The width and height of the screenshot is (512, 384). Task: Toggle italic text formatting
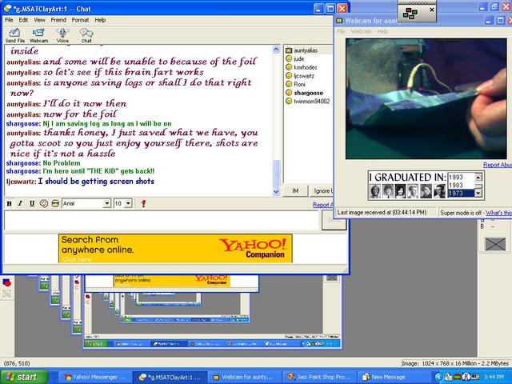click(20, 203)
